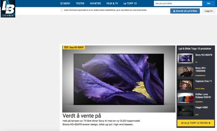
Task: Open the Edifier Luna Eclipse speakers thumbnail
Action: point(185,98)
